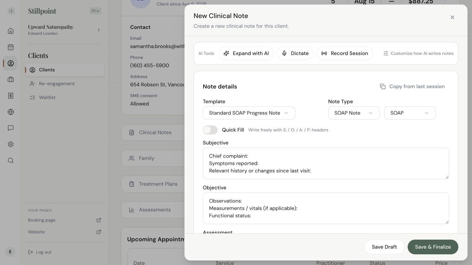This screenshot has width=472, height=265.
Task: Click the Pro plan badge
Action: (x=96, y=11)
